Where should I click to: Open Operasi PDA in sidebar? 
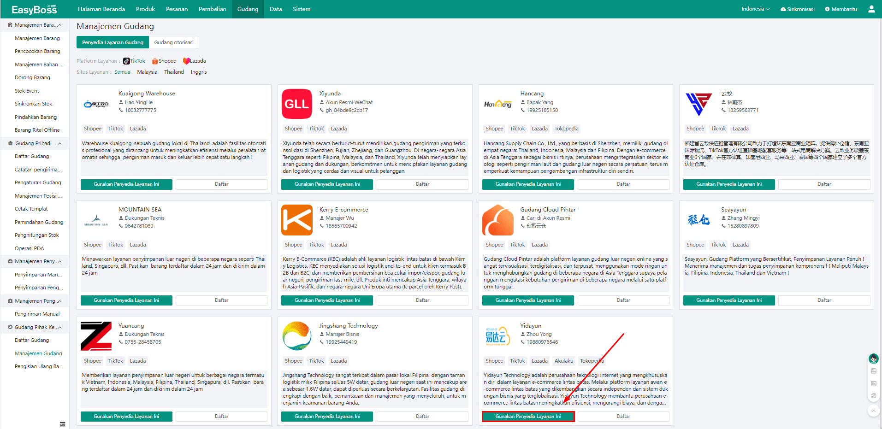tap(30, 248)
